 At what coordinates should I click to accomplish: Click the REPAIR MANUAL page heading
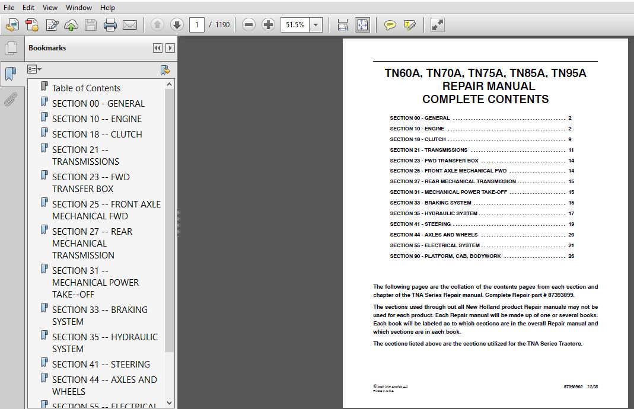pyautogui.click(x=489, y=86)
